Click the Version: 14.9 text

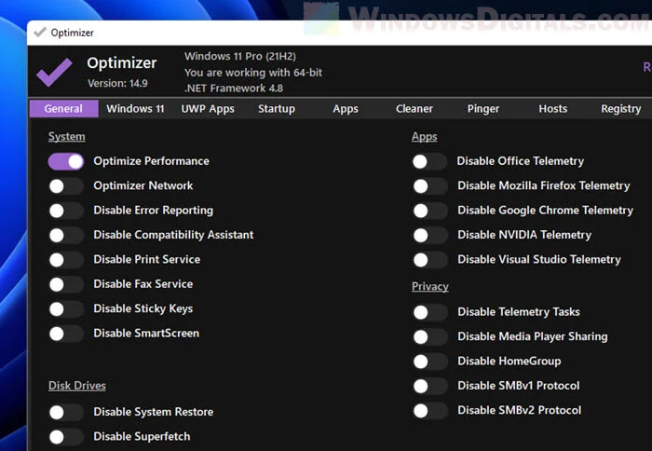point(117,83)
